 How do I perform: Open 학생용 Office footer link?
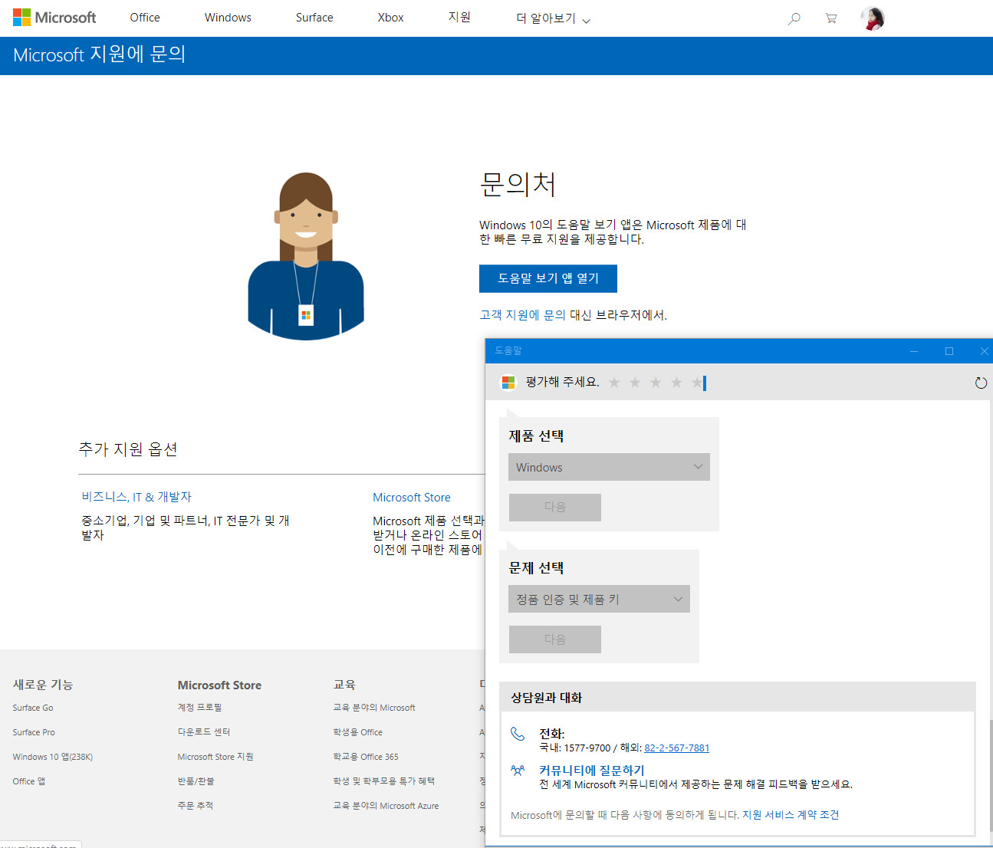[358, 732]
